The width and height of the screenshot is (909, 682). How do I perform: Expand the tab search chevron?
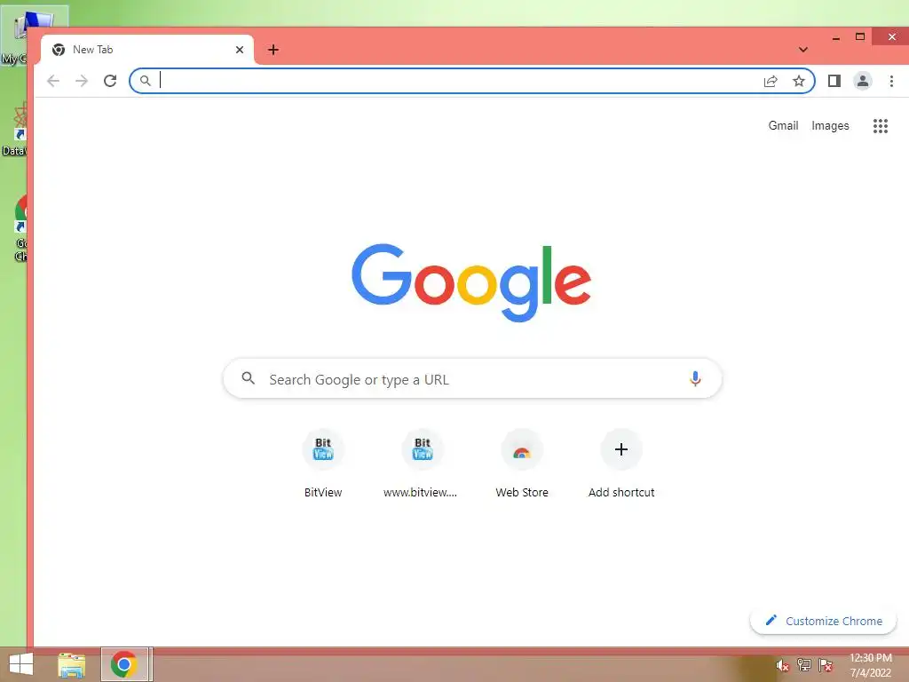[x=802, y=50]
